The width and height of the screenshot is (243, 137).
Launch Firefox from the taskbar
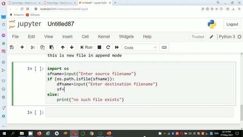[39, 134]
